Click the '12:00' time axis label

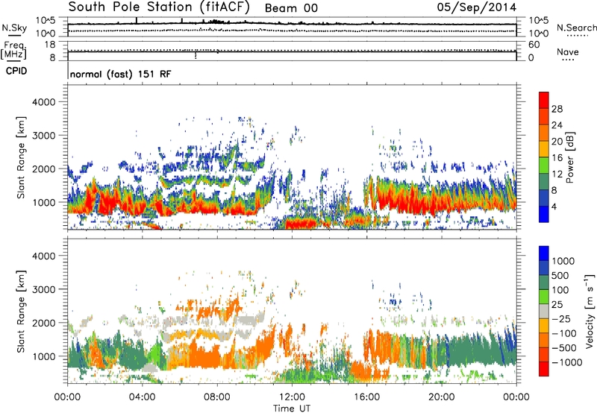click(x=292, y=397)
